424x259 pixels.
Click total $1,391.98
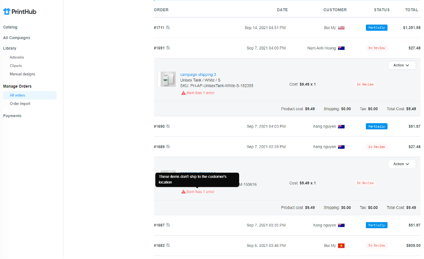pyautogui.click(x=411, y=28)
